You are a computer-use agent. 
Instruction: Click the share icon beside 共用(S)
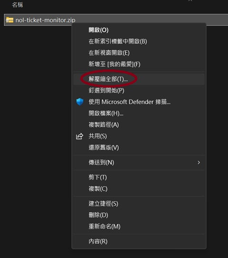click(80, 136)
